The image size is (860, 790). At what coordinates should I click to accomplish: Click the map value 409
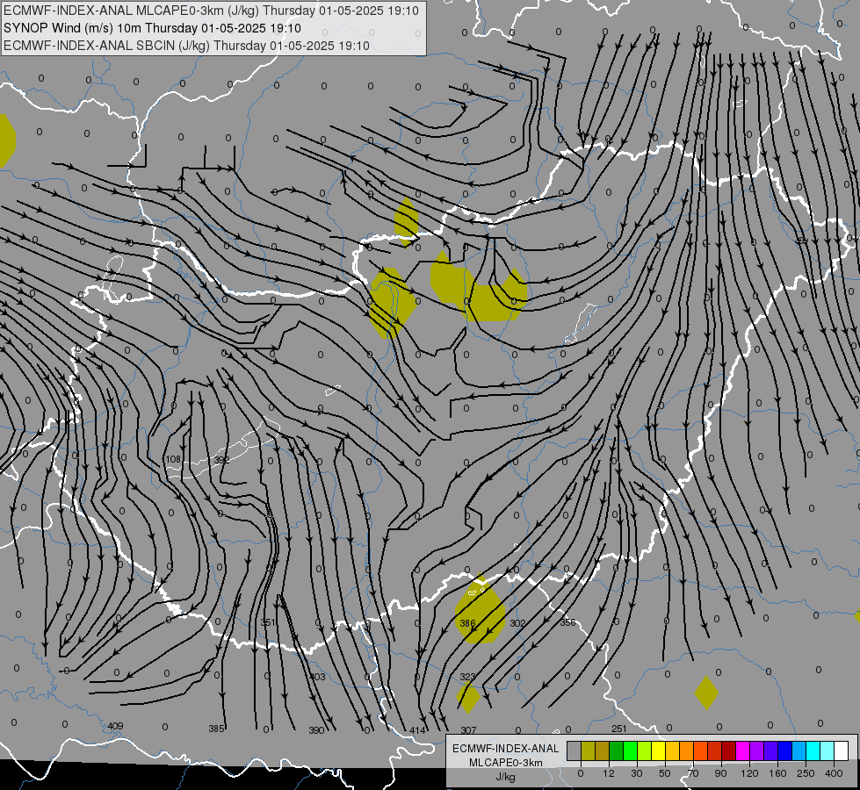click(x=115, y=726)
